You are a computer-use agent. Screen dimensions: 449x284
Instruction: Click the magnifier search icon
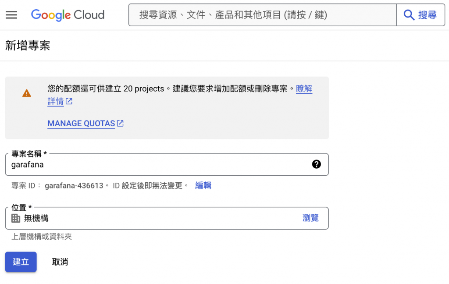pyautogui.click(x=409, y=15)
